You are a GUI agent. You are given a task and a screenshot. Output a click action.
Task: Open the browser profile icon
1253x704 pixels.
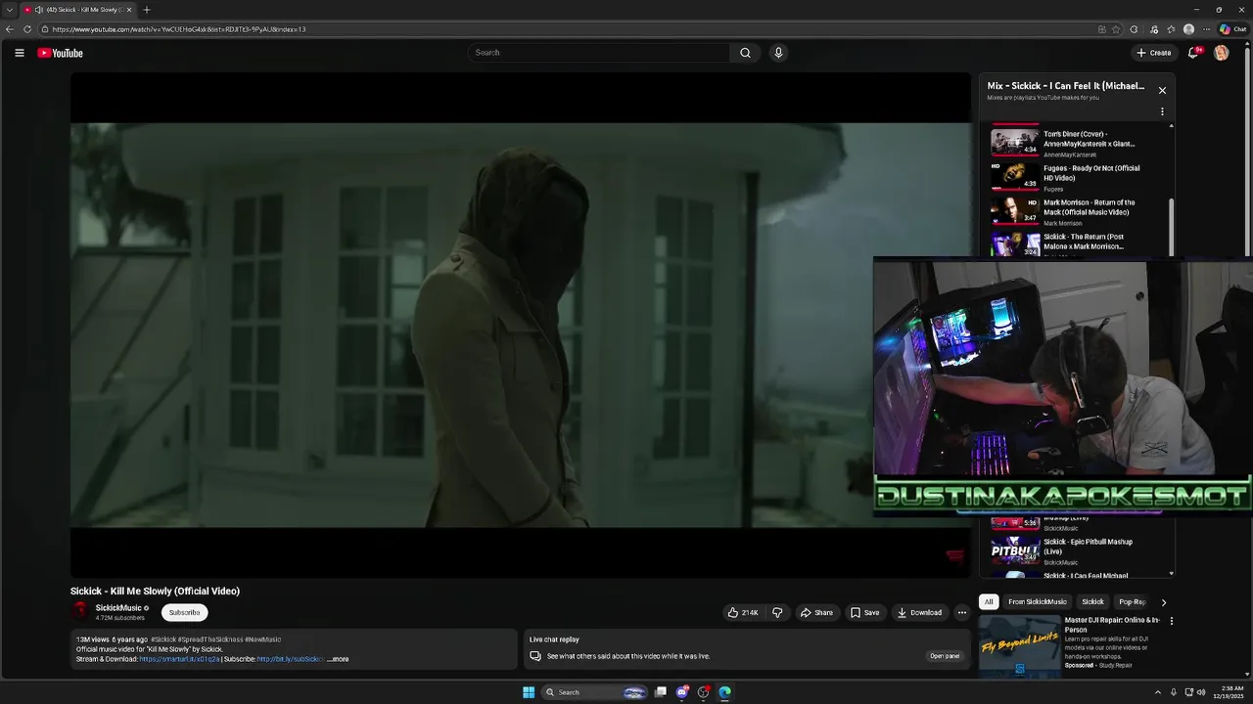[1188, 29]
